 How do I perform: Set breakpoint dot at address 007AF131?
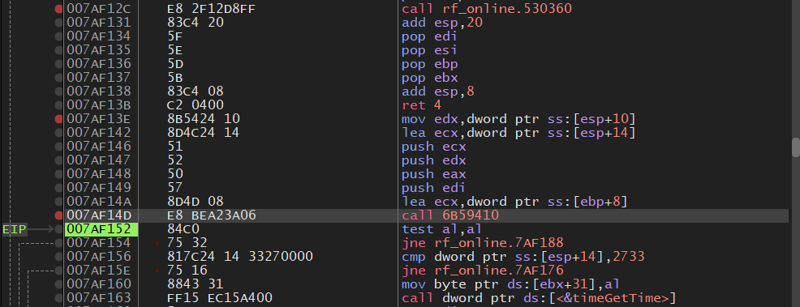(x=58, y=23)
